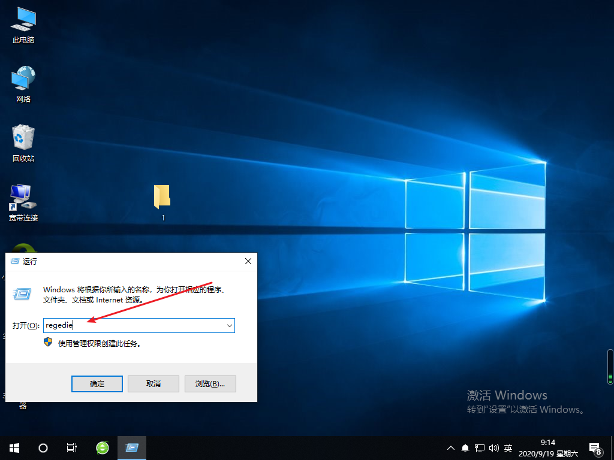Click the Task View taskbar icon

click(72, 447)
